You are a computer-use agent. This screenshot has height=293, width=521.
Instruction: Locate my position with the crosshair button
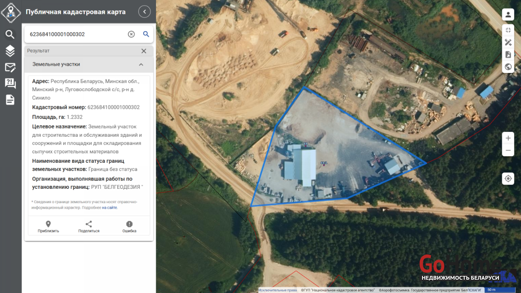pos(508,178)
